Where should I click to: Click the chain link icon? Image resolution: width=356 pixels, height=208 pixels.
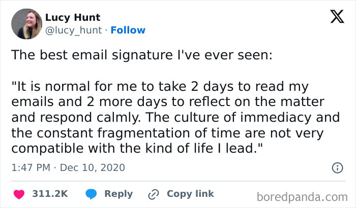(x=153, y=194)
